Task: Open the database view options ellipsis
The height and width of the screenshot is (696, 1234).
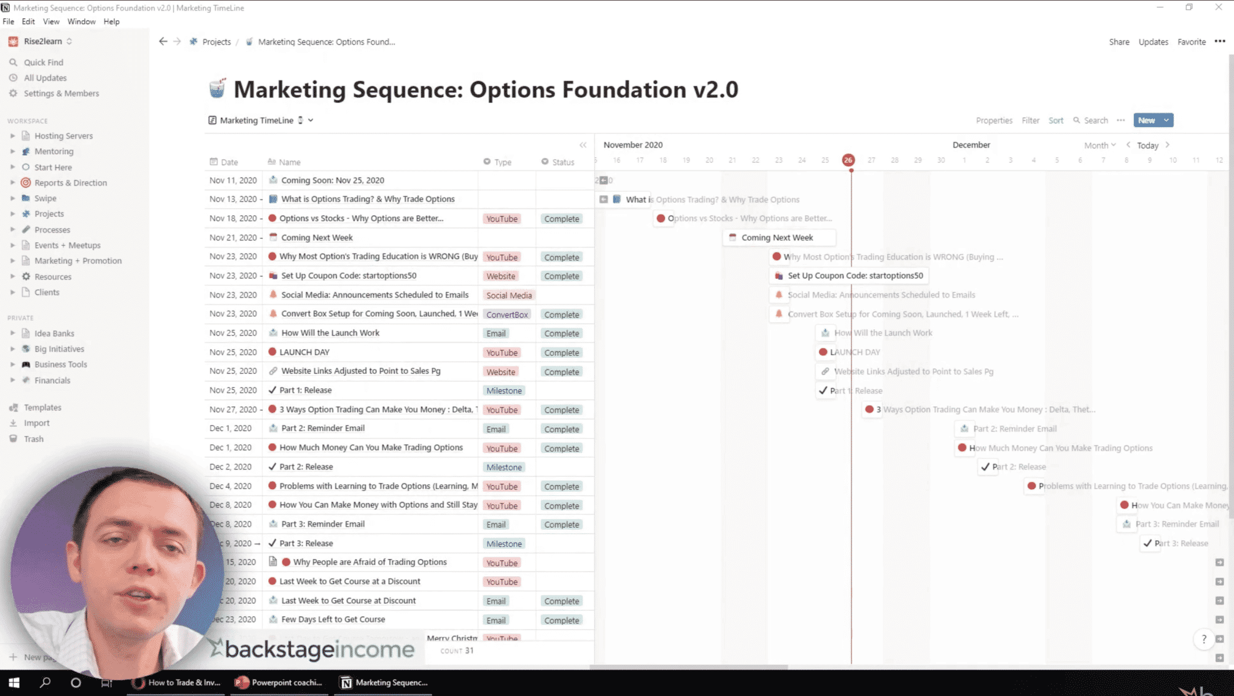Action: click(1120, 120)
